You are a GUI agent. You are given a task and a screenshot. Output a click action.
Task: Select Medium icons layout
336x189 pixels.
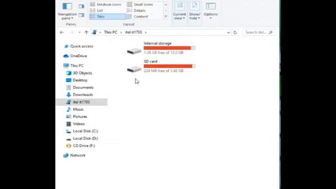(106, 5)
